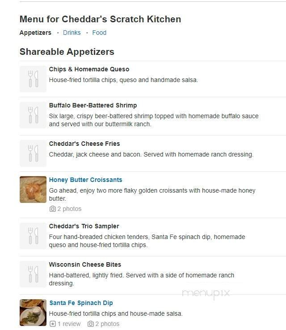Click camera icon under Santa Fe Spinach Dip
The width and height of the screenshot is (286, 330).
click(91, 324)
